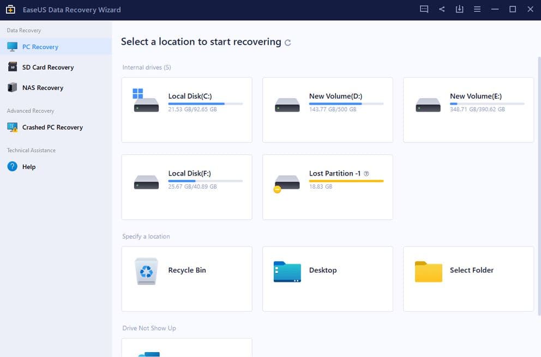541x357 pixels.
Task: Click the import scan result icon
Action: click(459, 9)
